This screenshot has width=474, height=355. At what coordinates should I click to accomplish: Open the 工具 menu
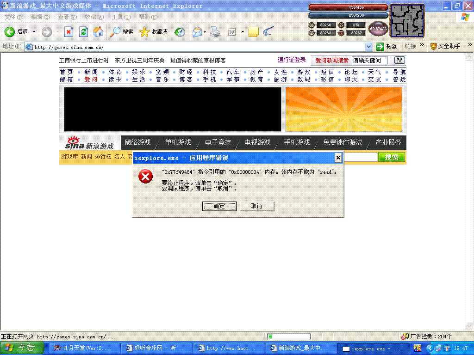121,17
